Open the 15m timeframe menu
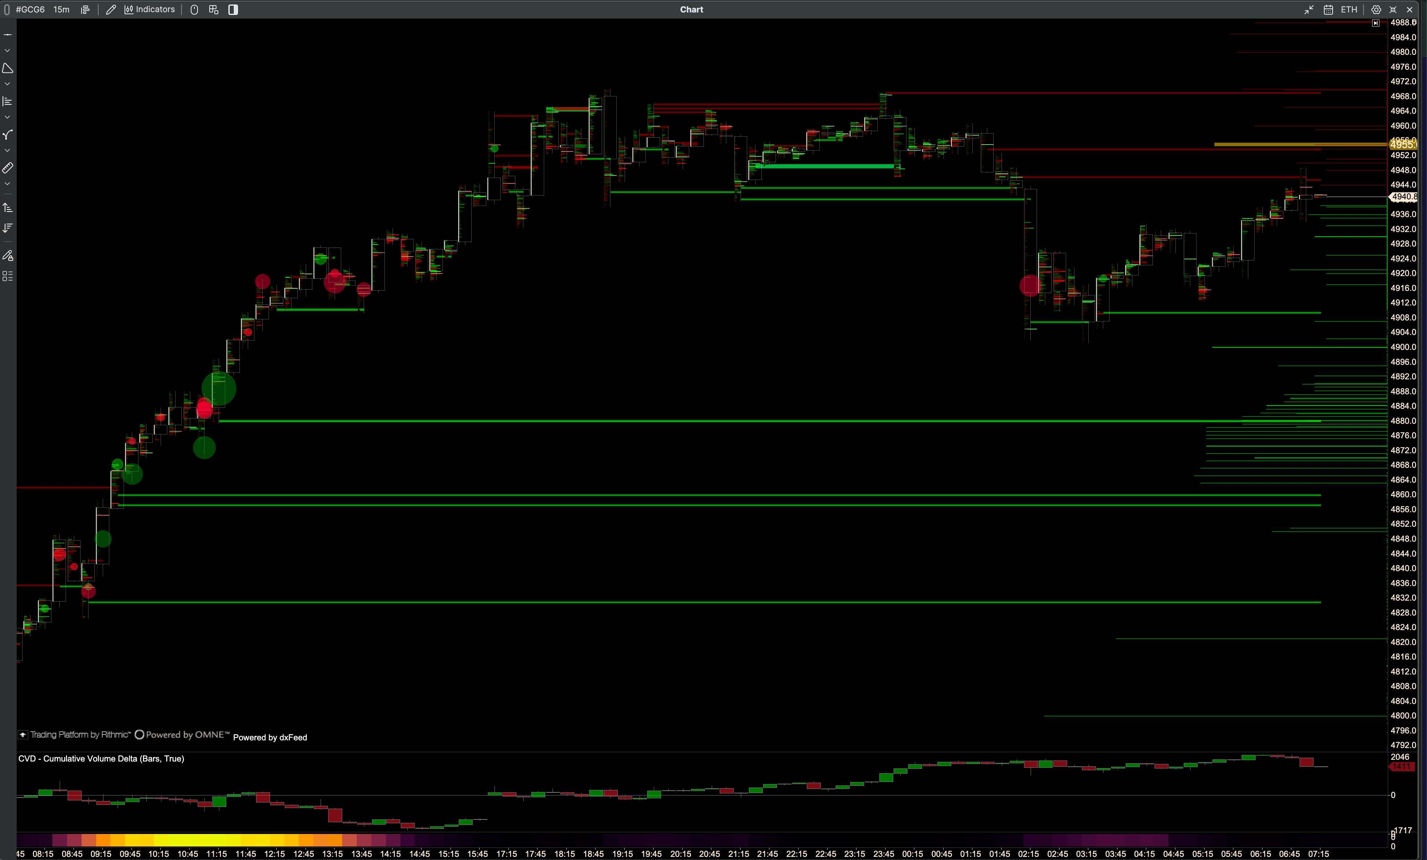Viewport: 1427px width, 860px height. [61, 10]
